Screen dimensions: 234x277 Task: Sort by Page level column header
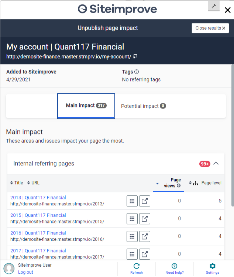click(205, 183)
